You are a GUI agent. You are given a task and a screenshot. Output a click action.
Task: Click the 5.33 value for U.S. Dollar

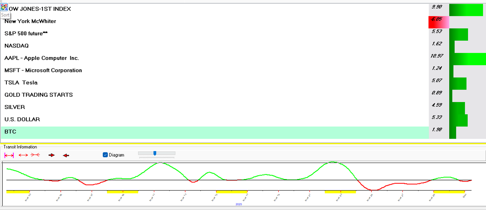(437, 117)
